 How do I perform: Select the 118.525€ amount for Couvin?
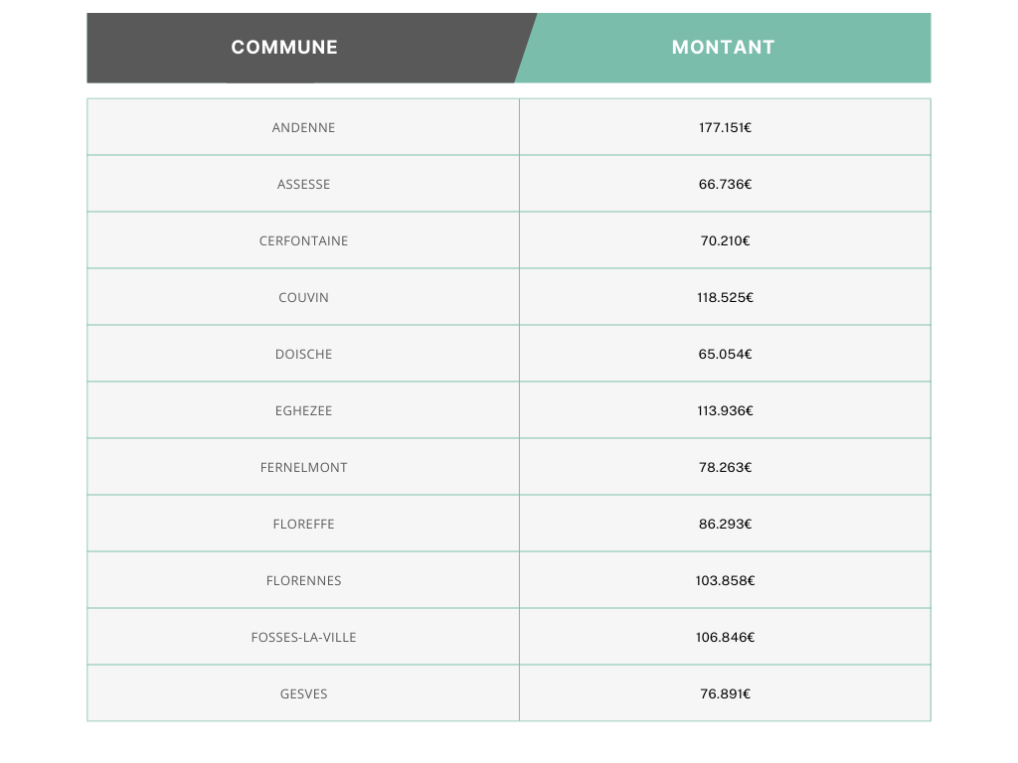725,298
